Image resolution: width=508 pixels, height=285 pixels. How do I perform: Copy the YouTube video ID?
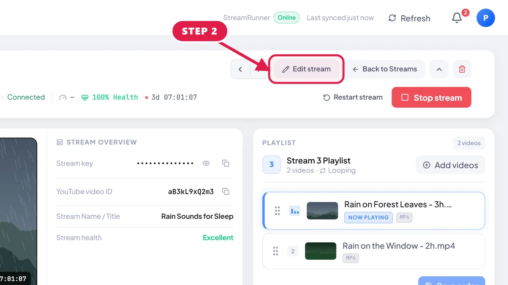pos(226,192)
